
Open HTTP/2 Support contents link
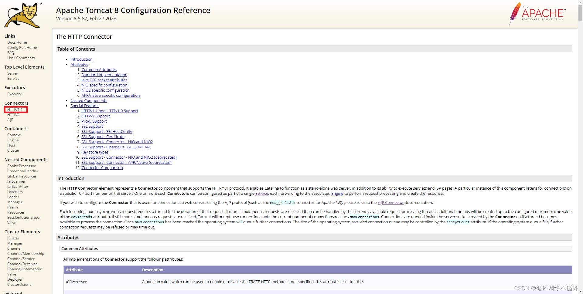click(x=96, y=116)
